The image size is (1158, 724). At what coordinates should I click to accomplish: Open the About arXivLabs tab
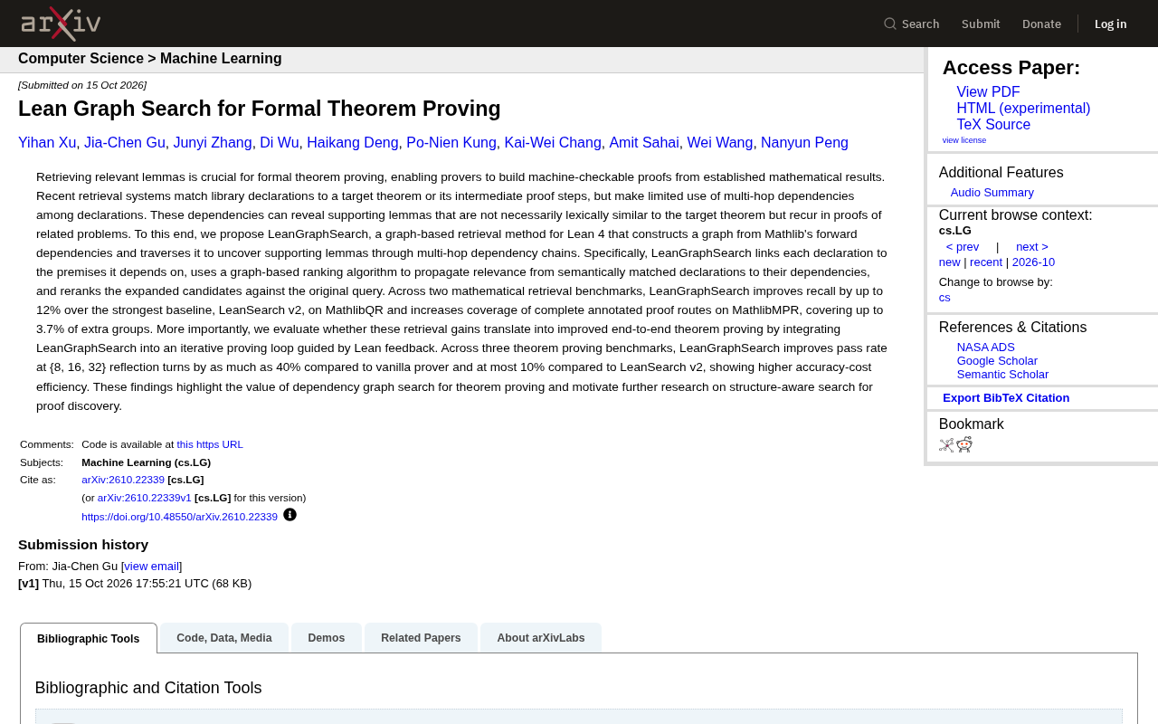541,638
